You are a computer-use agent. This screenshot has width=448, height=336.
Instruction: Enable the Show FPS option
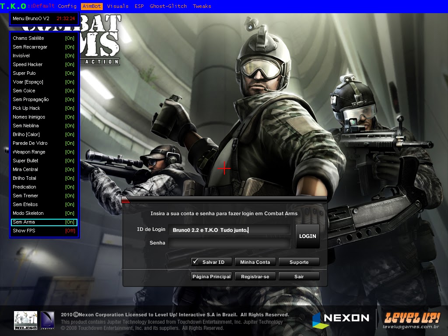tap(44, 231)
